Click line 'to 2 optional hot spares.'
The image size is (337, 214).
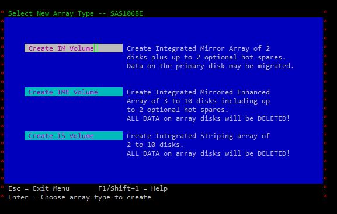178,110
